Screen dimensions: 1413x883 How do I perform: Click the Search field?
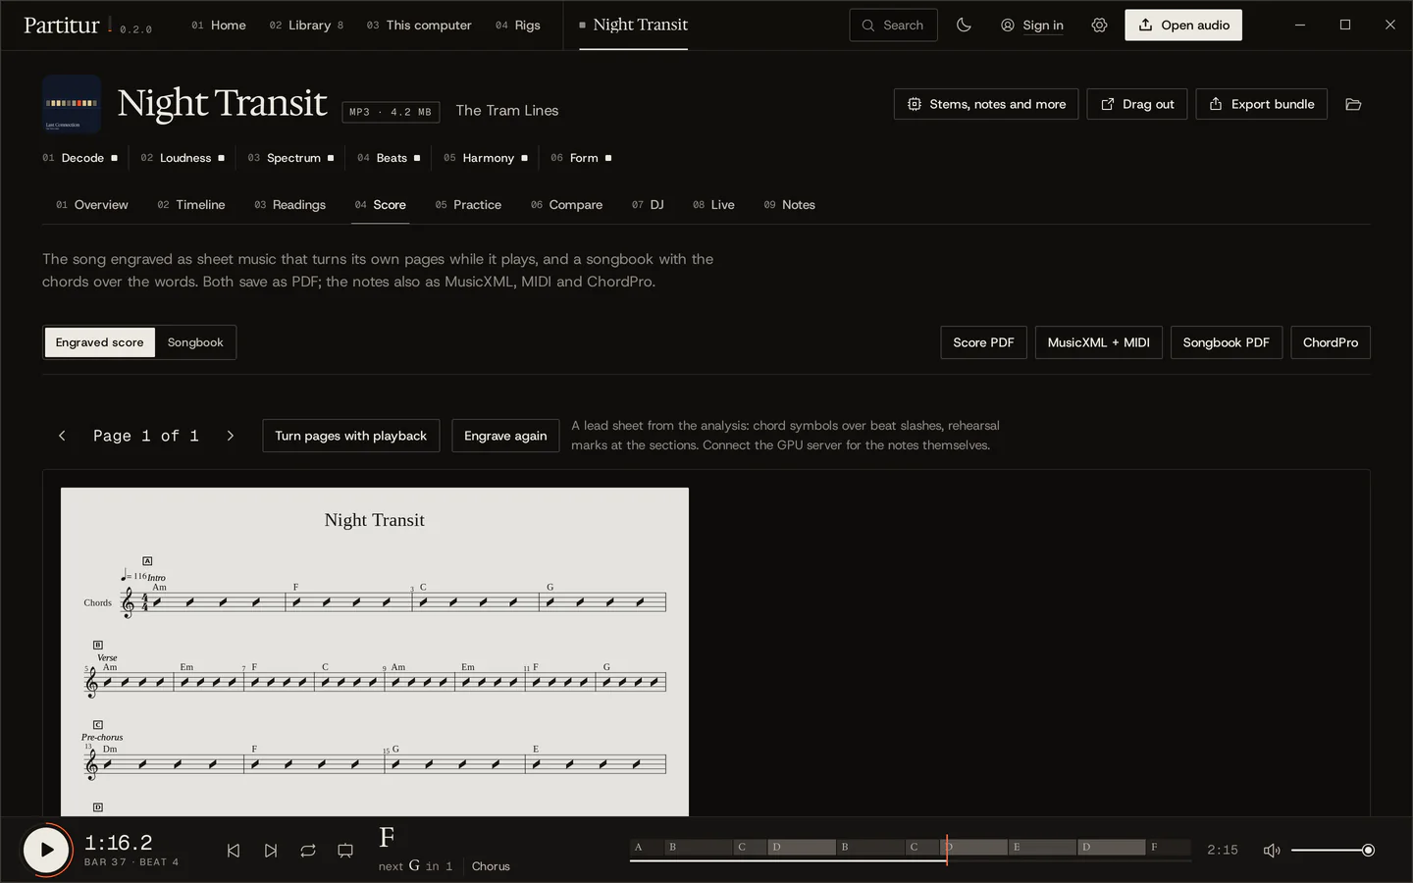click(893, 26)
